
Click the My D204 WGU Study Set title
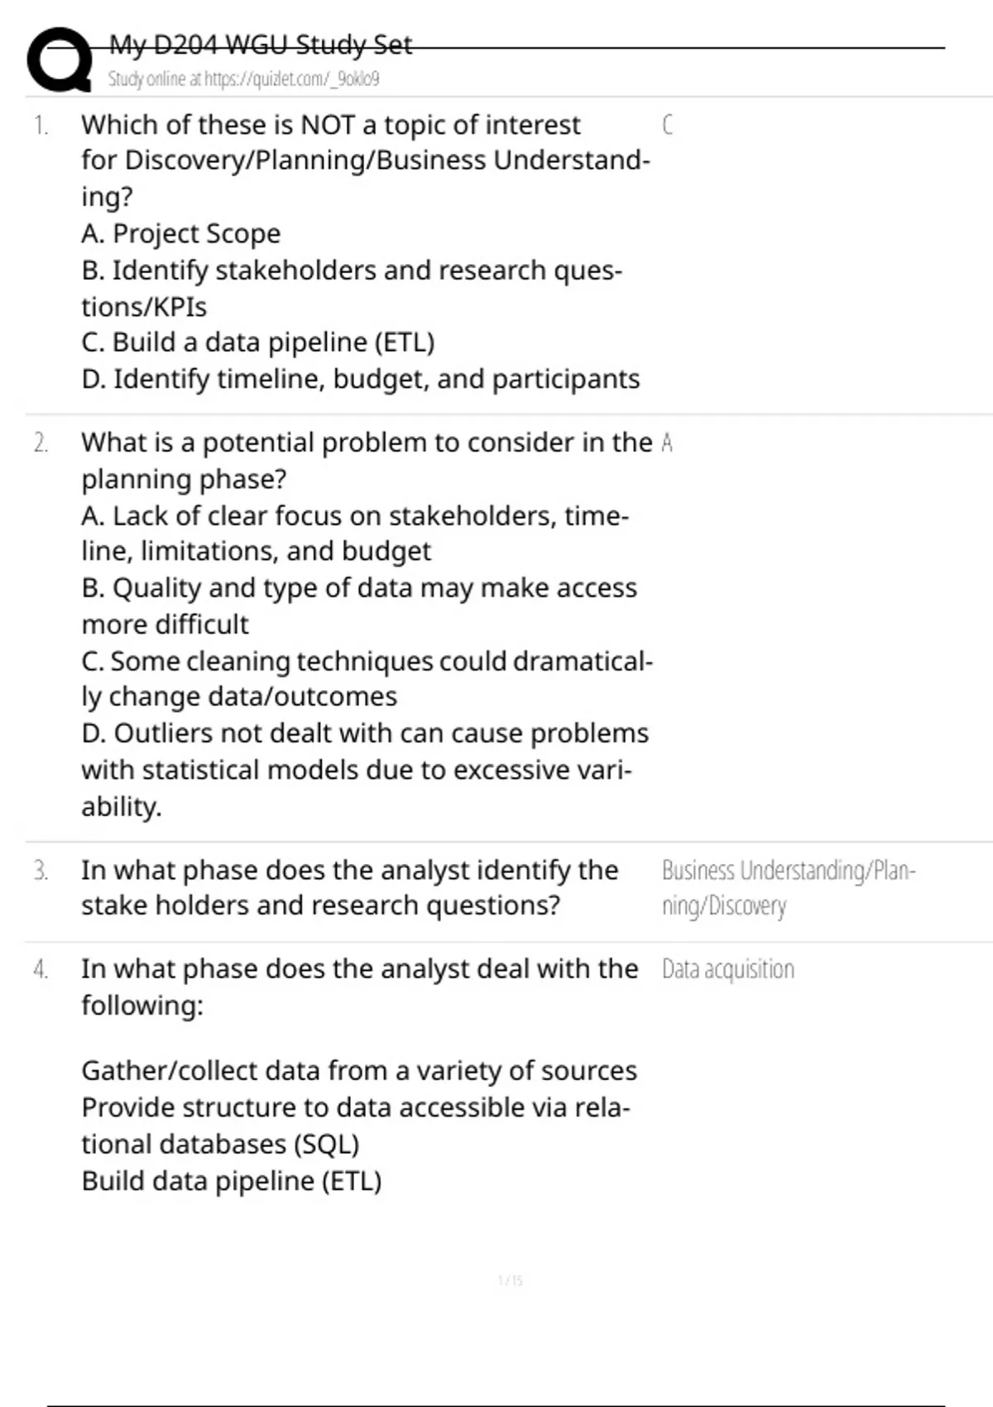click(260, 45)
